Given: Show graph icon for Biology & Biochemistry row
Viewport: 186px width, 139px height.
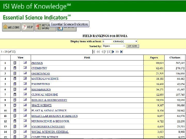Looking at the screenshot, I should [x=25, y=100].
